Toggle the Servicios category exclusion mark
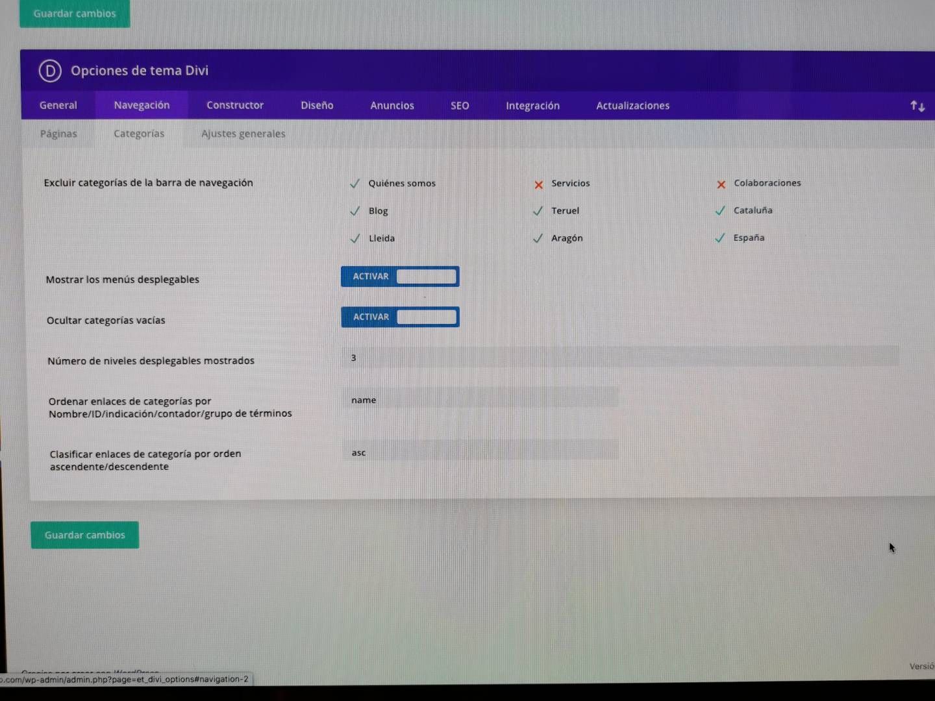935x701 pixels. point(538,185)
